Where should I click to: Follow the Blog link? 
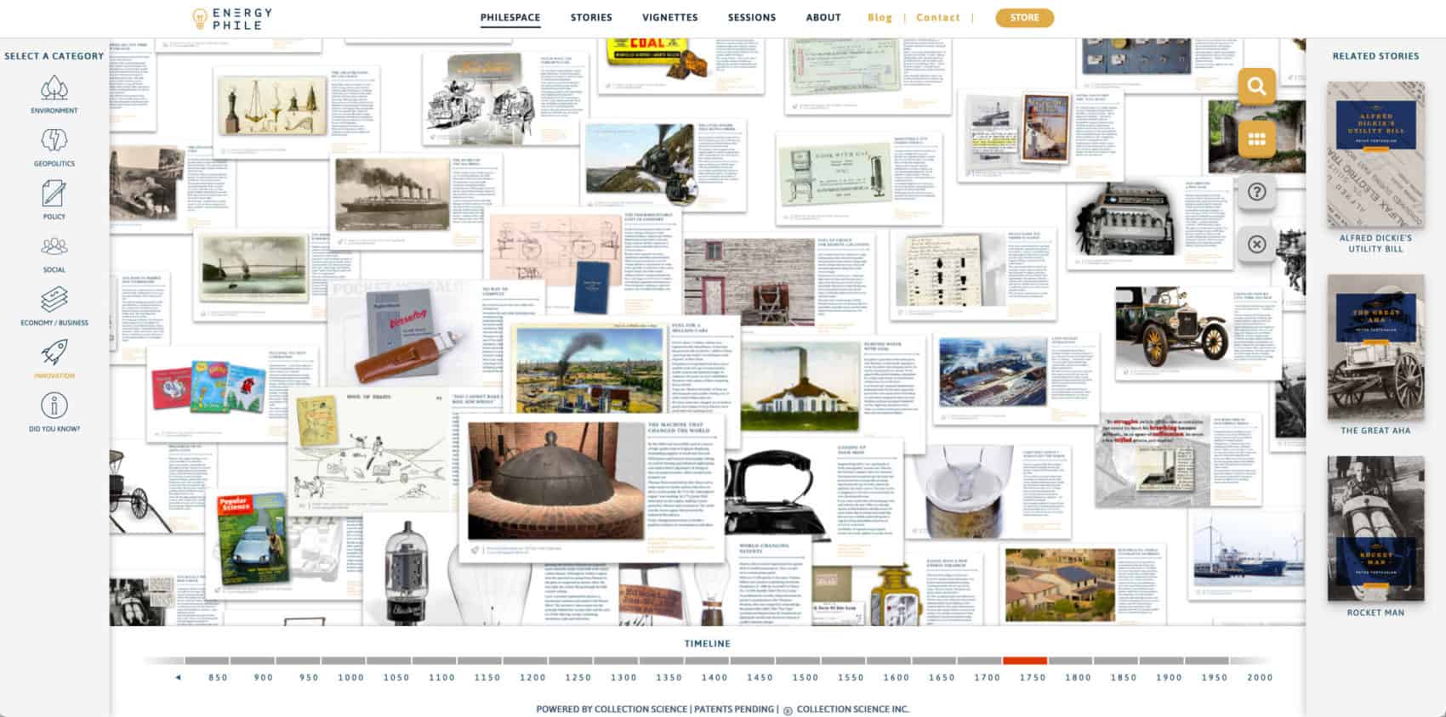880,18
